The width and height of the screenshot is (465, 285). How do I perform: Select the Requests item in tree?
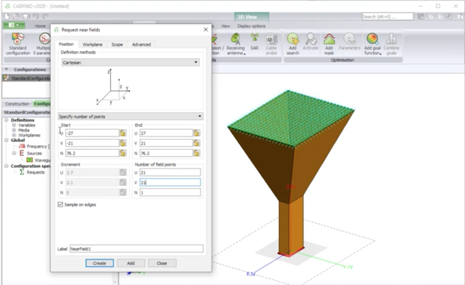click(35, 172)
